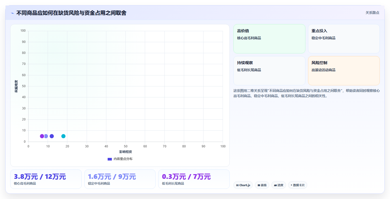Select the purple scatter point

(x=42, y=136)
